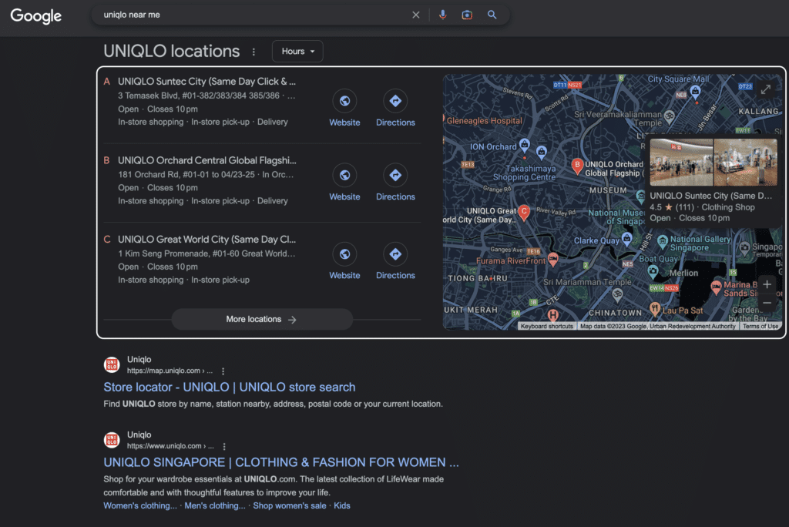Open more options beside UNIQLO locations heading
This screenshot has width=789, height=527.
(253, 52)
